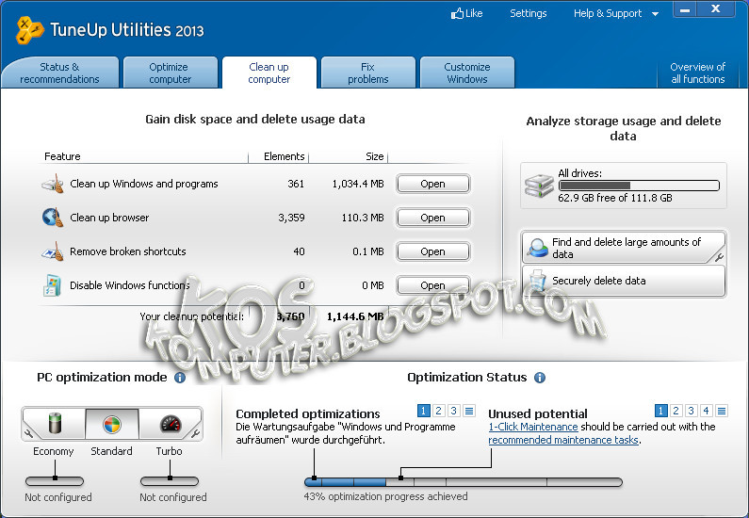This screenshot has height=518, width=749.
Task: Open info icon beside PC optimization mode
Action: (x=180, y=378)
